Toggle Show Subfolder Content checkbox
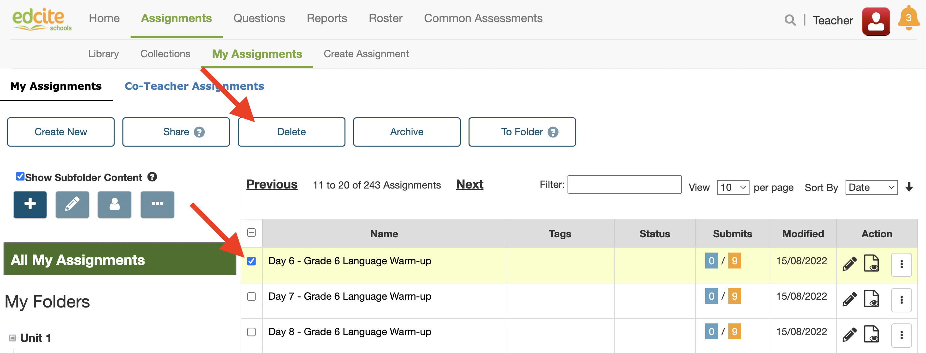The height and width of the screenshot is (353, 926). 20,176
